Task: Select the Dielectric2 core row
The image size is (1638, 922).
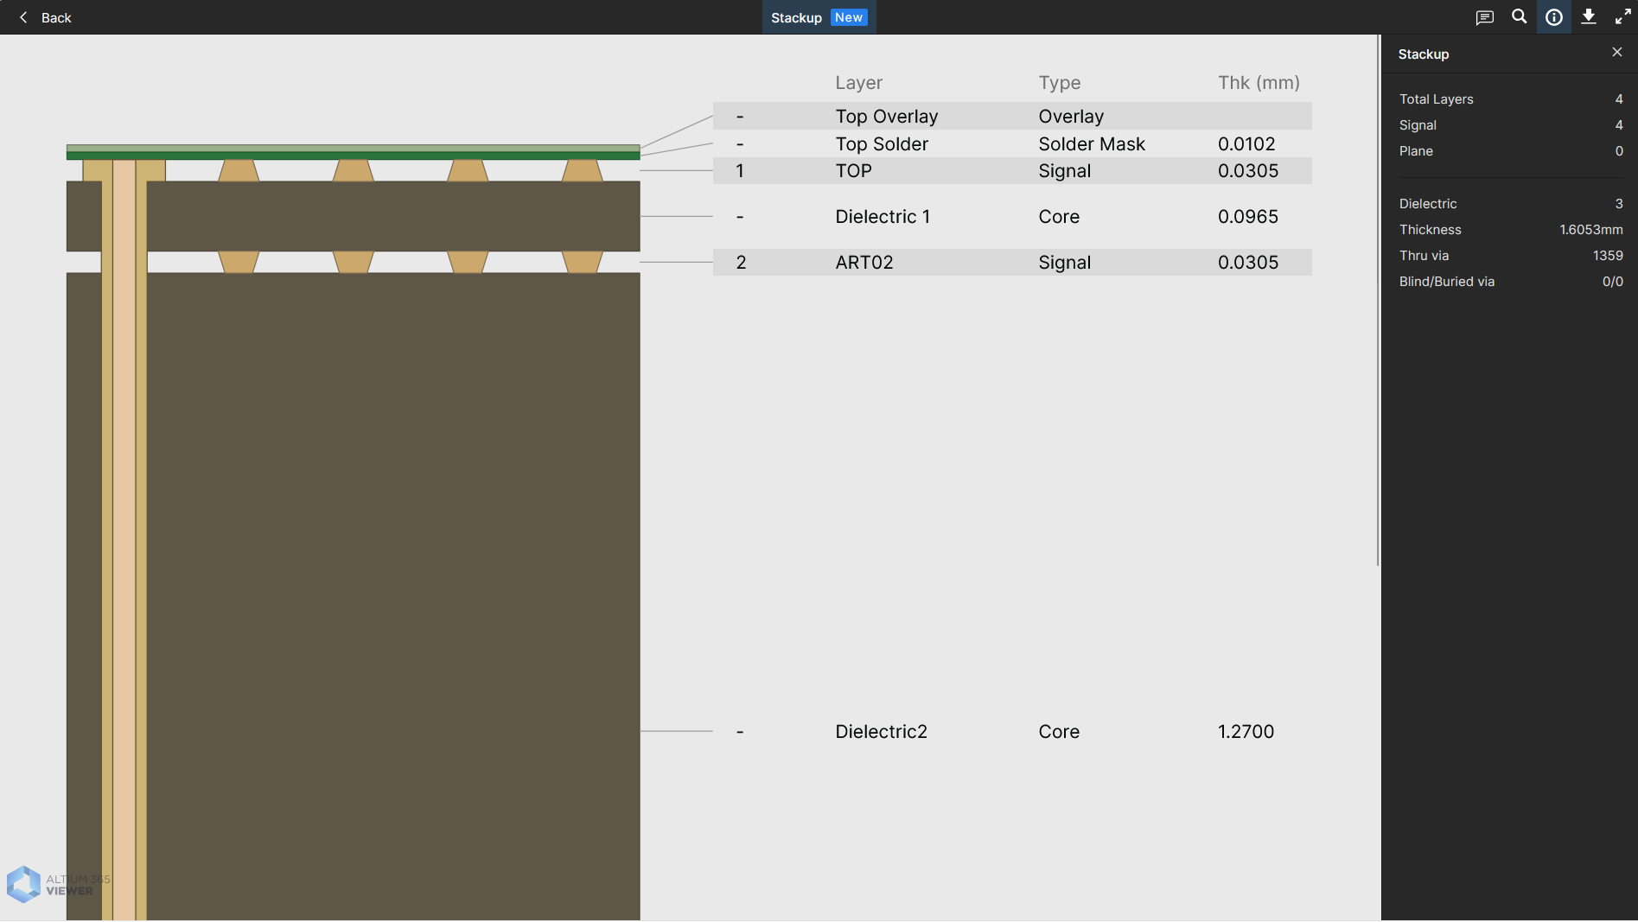Action: (x=1011, y=732)
